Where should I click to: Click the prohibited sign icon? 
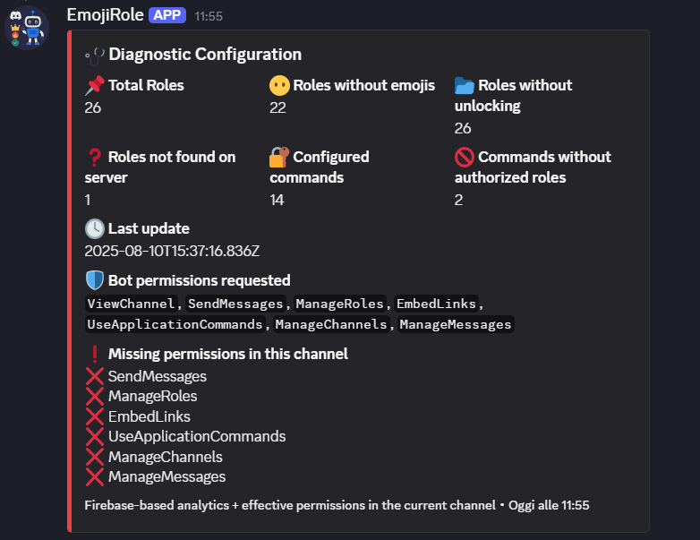coord(465,158)
